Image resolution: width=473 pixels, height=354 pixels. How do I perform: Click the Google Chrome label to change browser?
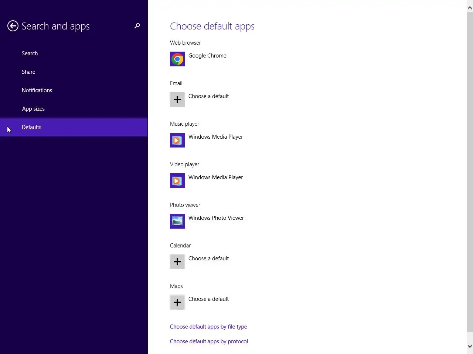click(207, 56)
